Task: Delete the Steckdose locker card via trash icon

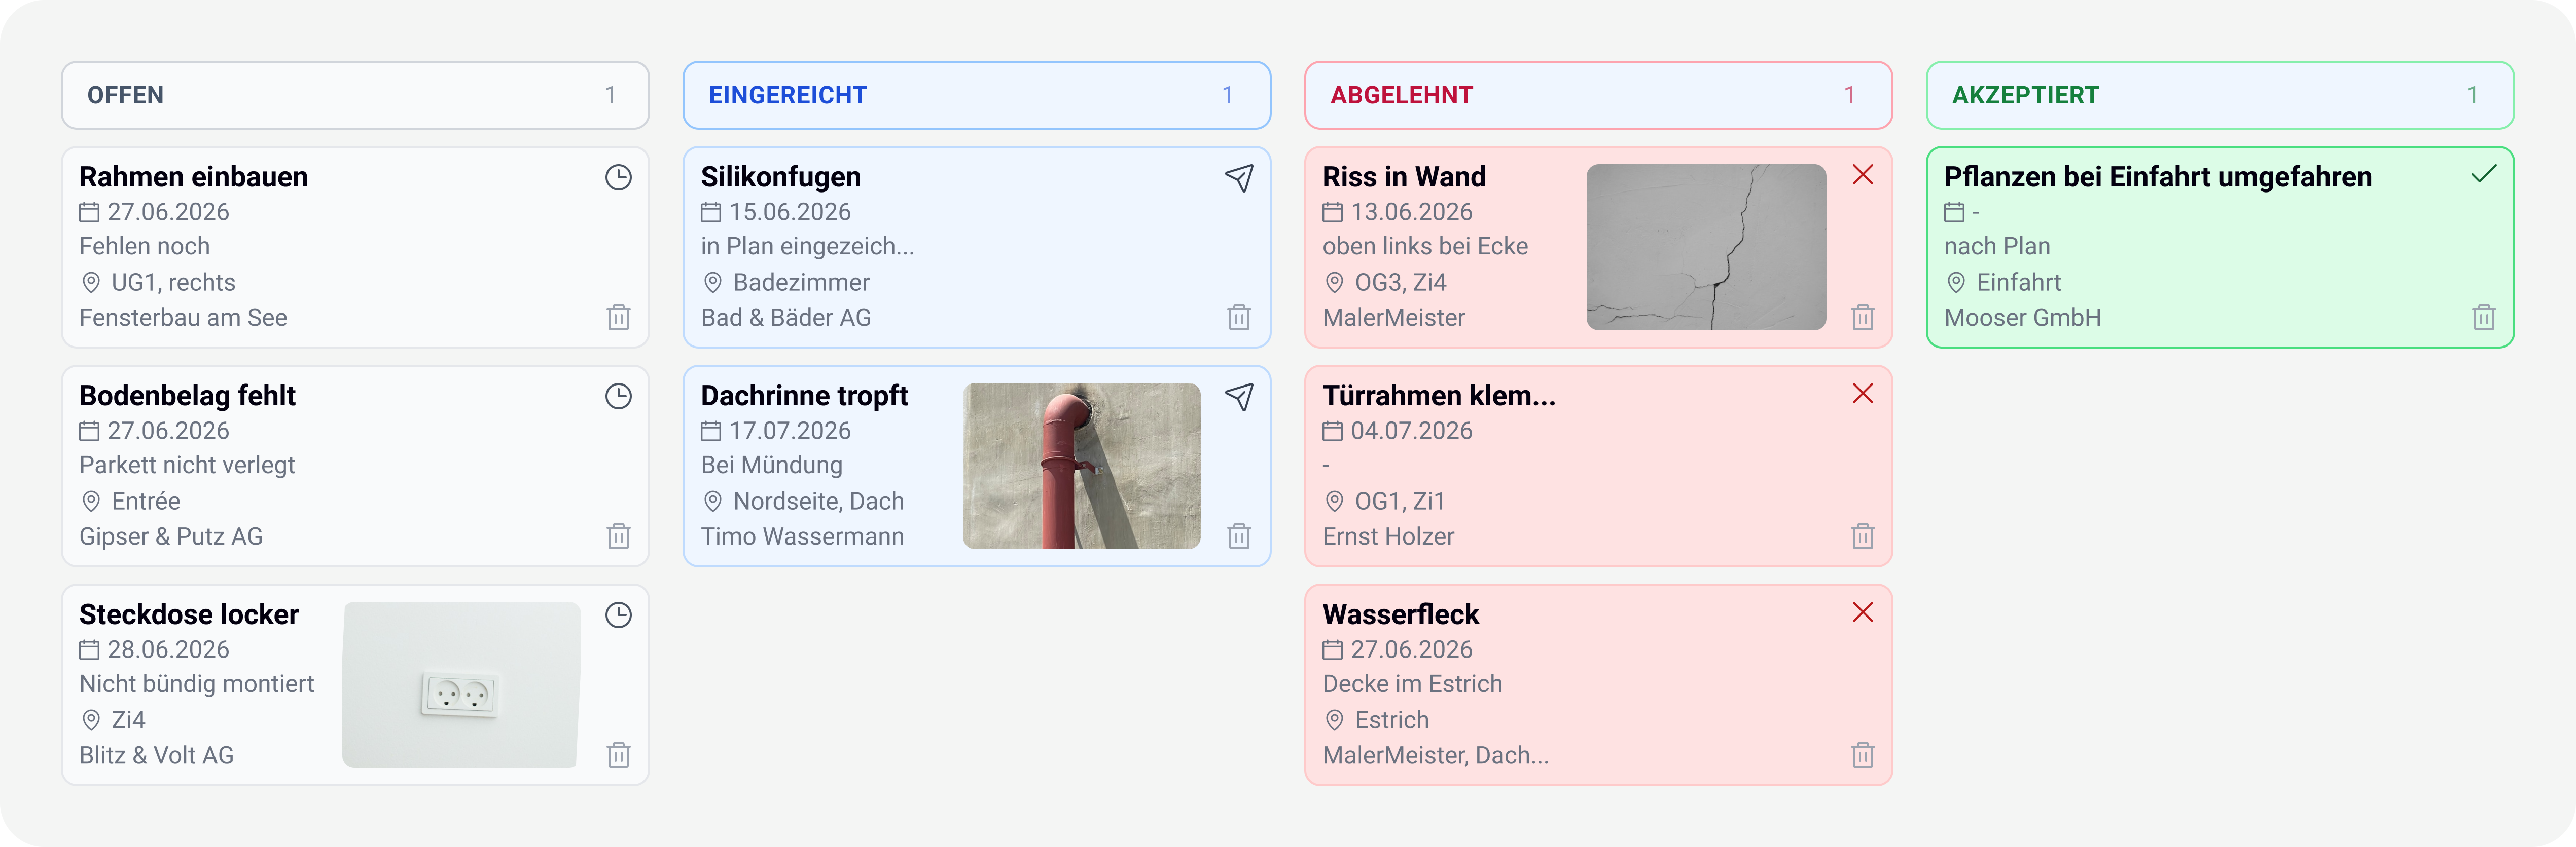Action: pos(618,754)
